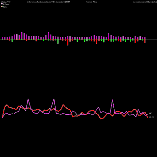157x157 pixels.
Task: Click '(Mirum Phar' company name text
Action: tap(91, 2)
